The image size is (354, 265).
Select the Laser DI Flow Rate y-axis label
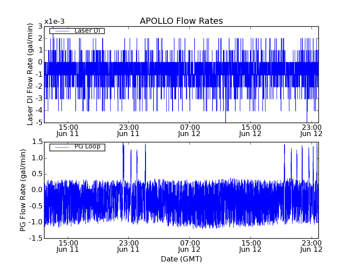pyautogui.click(x=30, y=74)
